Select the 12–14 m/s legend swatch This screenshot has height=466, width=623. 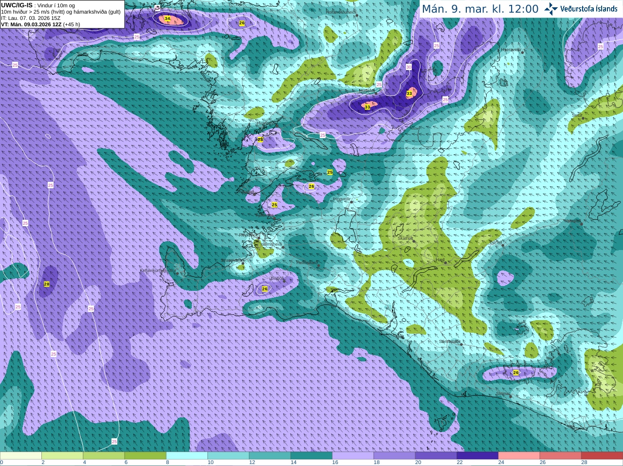pos(270,456)
